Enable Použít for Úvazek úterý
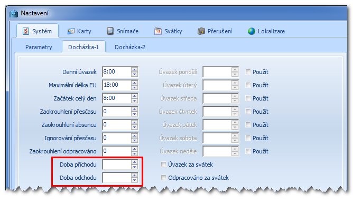The height and width of the screenshot is (201, 353). [248, 85]
